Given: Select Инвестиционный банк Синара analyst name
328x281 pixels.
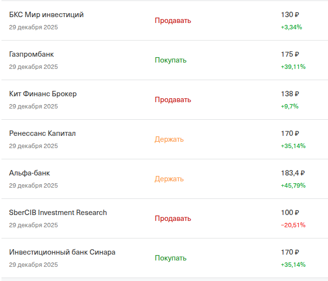Looking at the screenshot, I should click(62, 252).
